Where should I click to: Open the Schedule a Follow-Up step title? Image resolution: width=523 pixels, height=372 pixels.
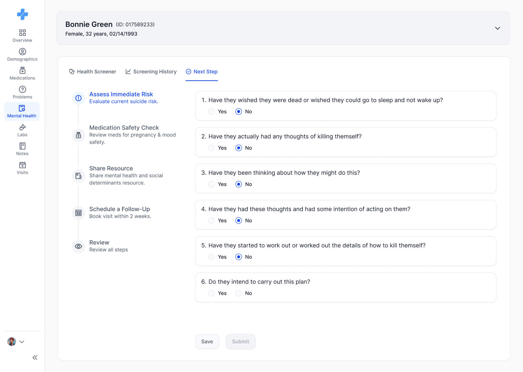(120, 209)
